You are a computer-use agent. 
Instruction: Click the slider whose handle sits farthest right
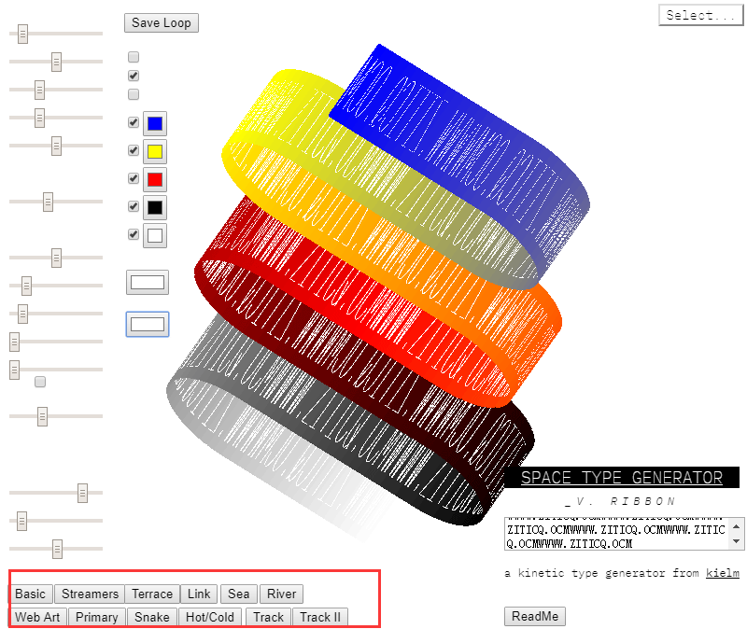pos(56,494)
